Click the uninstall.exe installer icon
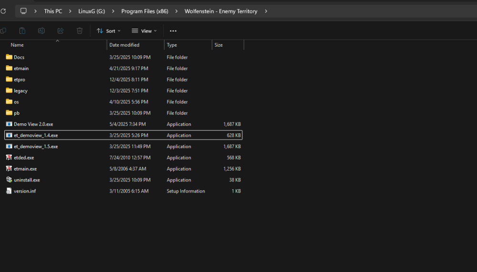Screen dimensions: 477x272 point(9,180)
